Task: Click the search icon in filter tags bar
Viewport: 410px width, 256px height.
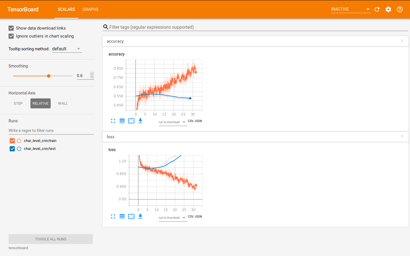Action: point(106,27)
